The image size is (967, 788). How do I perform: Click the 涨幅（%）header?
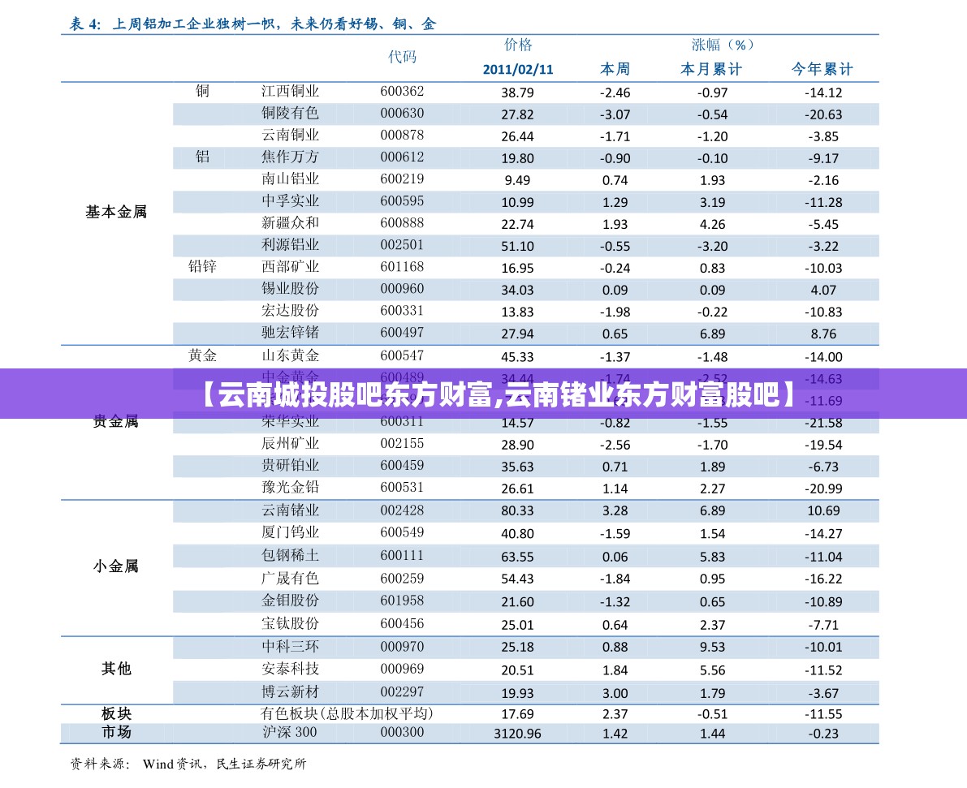(x=722, y=45)
